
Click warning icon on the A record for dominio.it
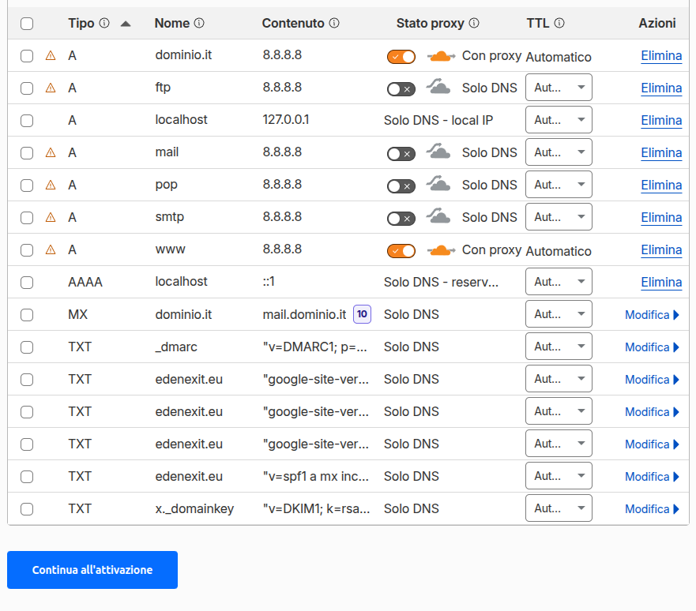(x=51, y=56)
